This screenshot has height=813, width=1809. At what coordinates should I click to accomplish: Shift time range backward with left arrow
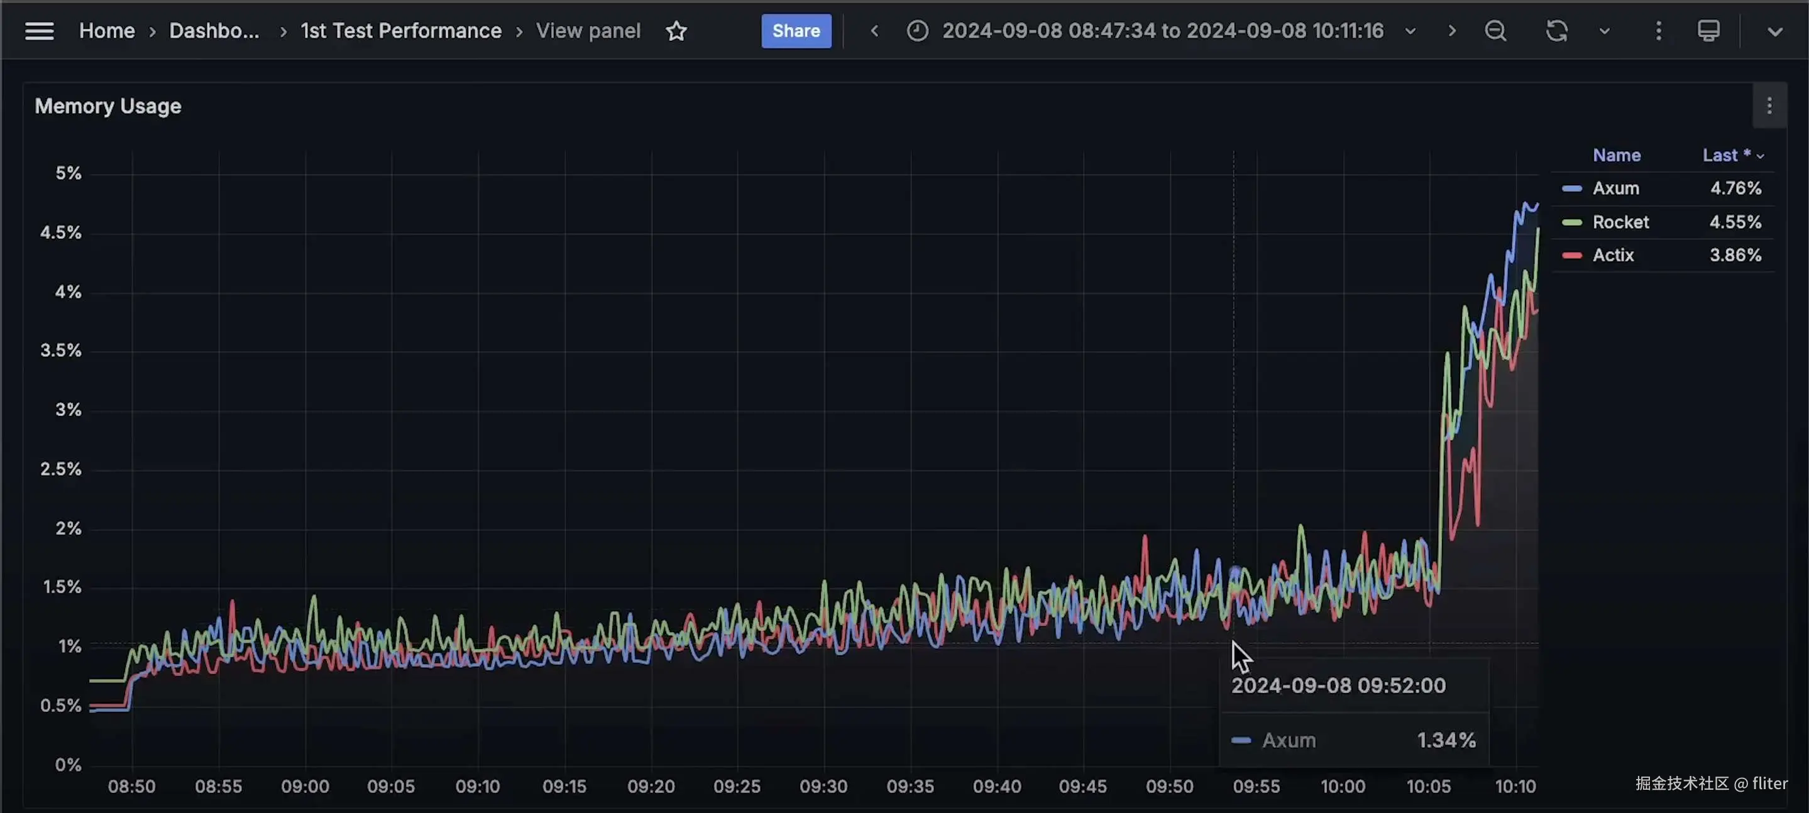click(874, 31)
